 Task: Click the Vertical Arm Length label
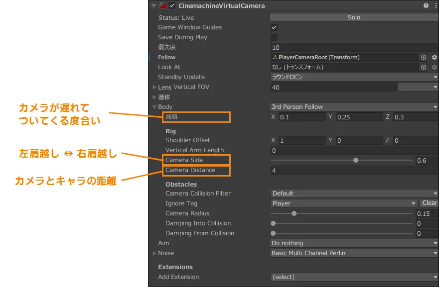coord(194,150)
